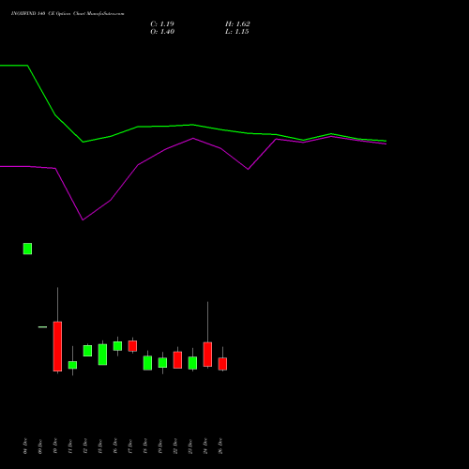Select the red candle for 22 Dec
The height and width of the screenshot is (469, 469).
[x=177, y=360]
